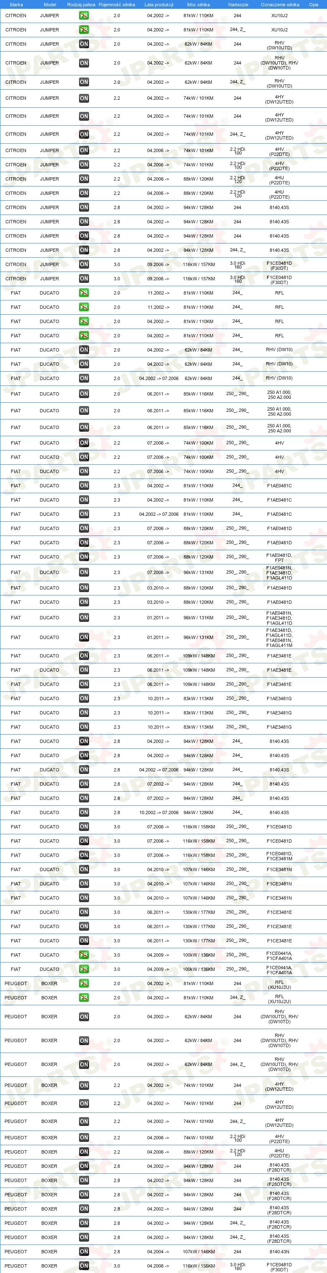
Task: Click the Marka column header
Action: pos(16,5)
